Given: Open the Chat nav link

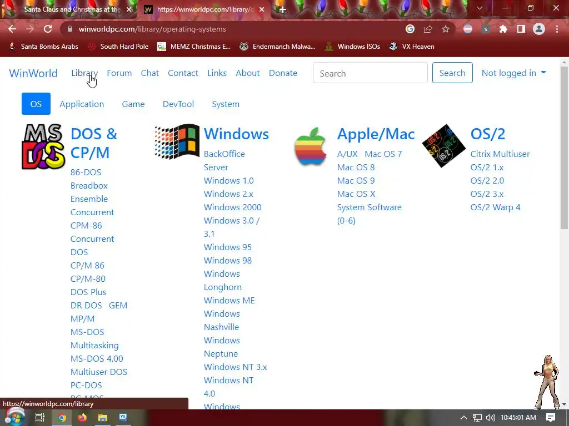Looking at the screenshot, I should pos(150,73).
